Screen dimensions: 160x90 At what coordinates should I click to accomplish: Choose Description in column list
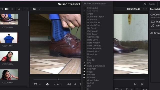tap(93, 51)
